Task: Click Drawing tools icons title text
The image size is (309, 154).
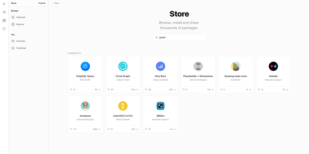Action: 236,76
